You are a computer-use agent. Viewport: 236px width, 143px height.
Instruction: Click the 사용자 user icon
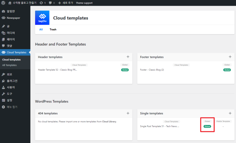(3, 88)
